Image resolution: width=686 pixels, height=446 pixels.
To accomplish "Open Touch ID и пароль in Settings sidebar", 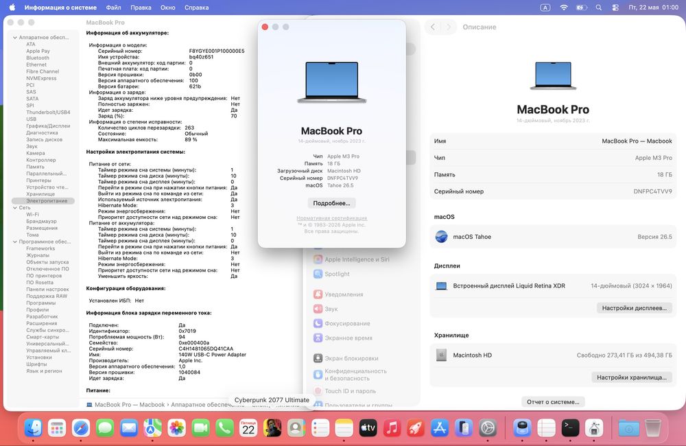I will click(350, 391).
